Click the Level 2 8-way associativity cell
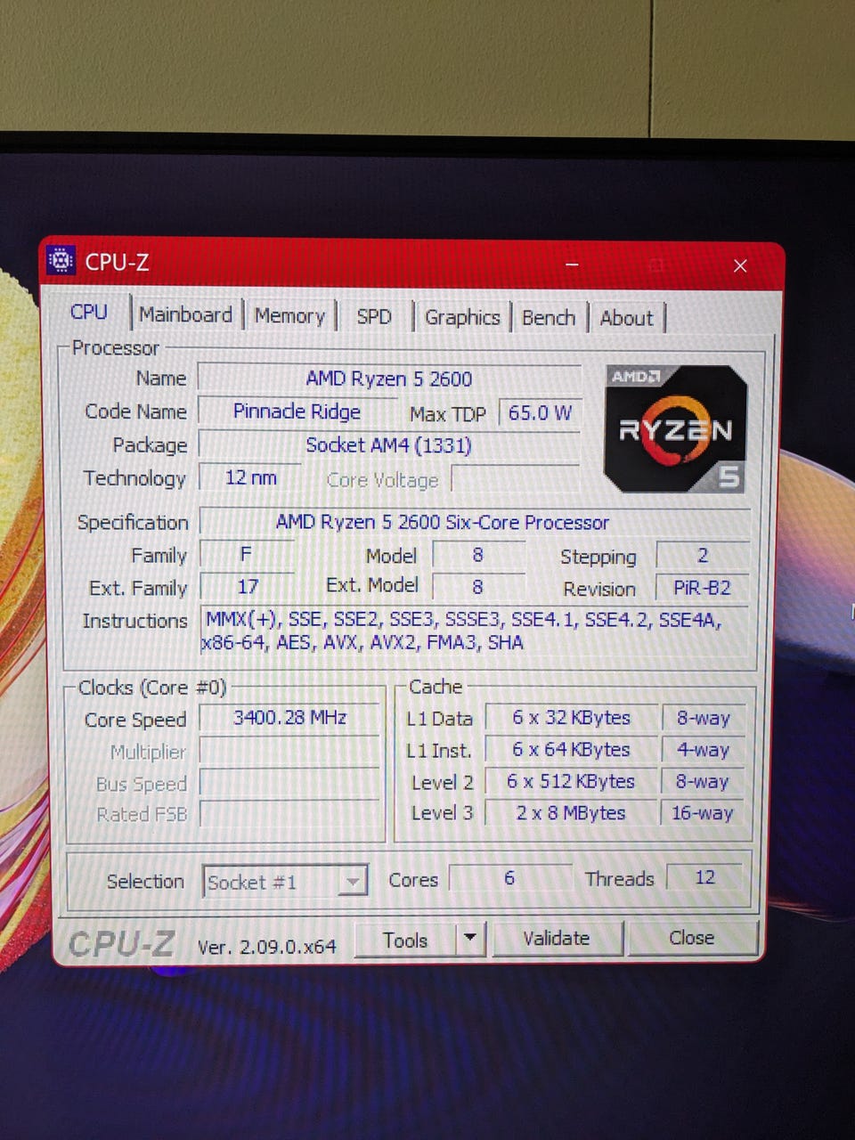Image resolution: width=855 pixels, height=1140 pixels. click(x=704, y=782)
